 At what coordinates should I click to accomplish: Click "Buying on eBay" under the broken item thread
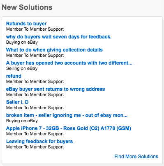[22, 121]
